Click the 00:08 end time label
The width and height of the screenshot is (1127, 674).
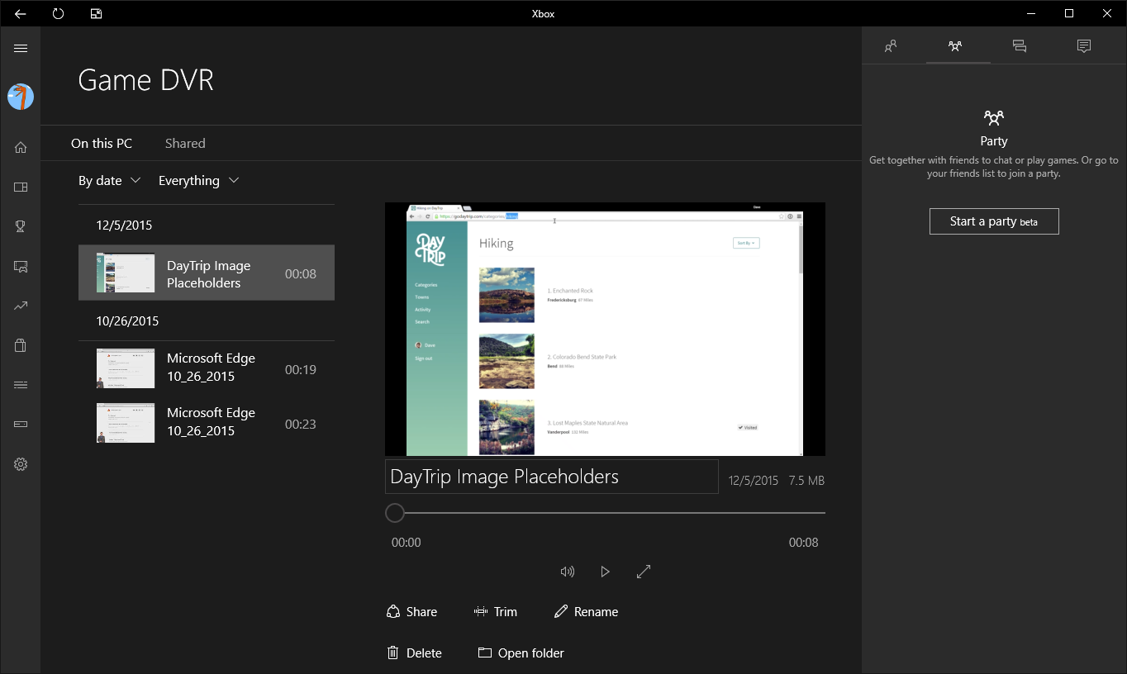coord(804,543)
